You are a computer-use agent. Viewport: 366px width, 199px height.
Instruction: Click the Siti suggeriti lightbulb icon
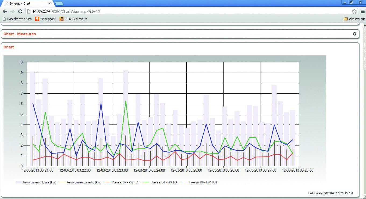(38, 19)
